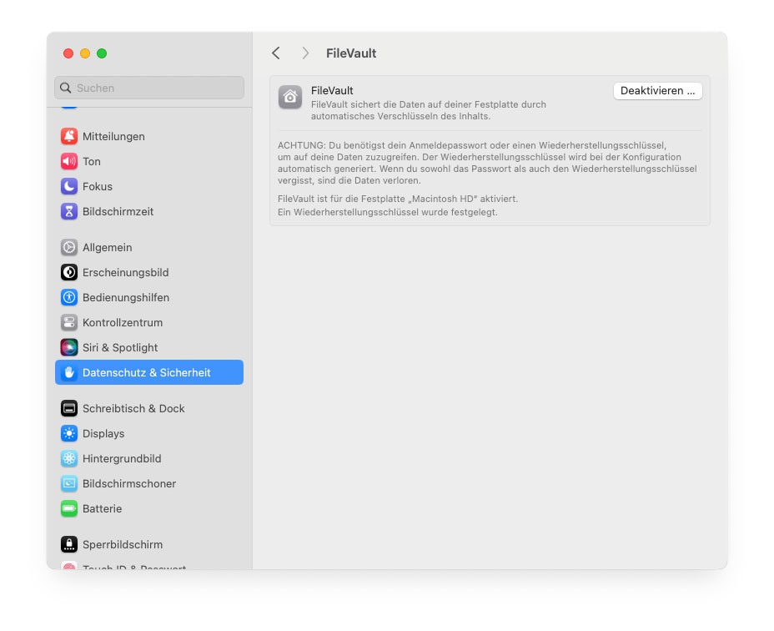Click the FileVault page title
Viewport: 774px width, 631px height.
(x=351, y=53)
